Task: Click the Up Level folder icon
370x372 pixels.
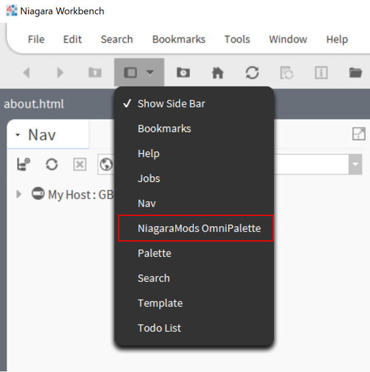Action: (95, 73)
